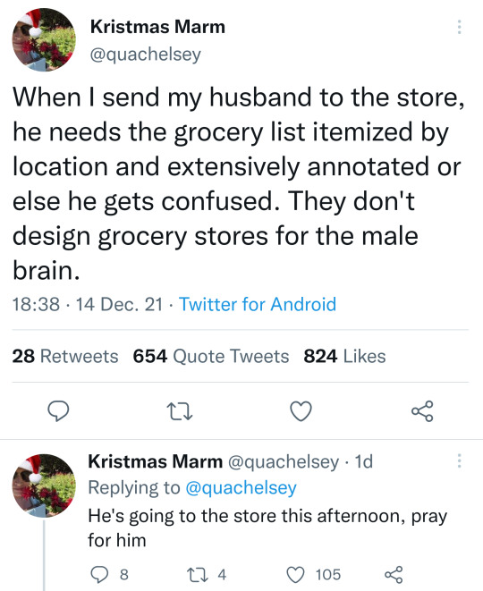View the 654 Quote Tweets
This screenshot has height=591, width=483.
pyautogui.click(x=211, y=356)
